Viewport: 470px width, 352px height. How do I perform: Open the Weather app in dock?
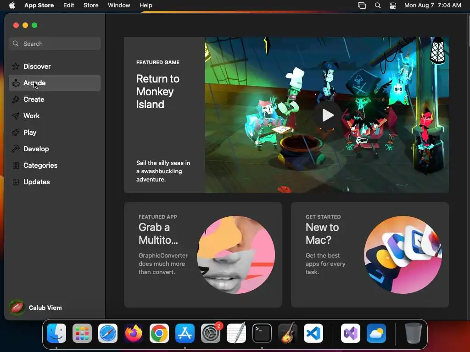point(376,333)
